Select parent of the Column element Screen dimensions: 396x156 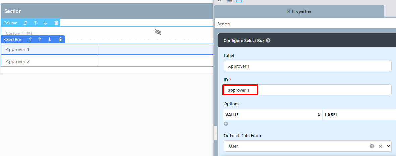pos(26,23)
